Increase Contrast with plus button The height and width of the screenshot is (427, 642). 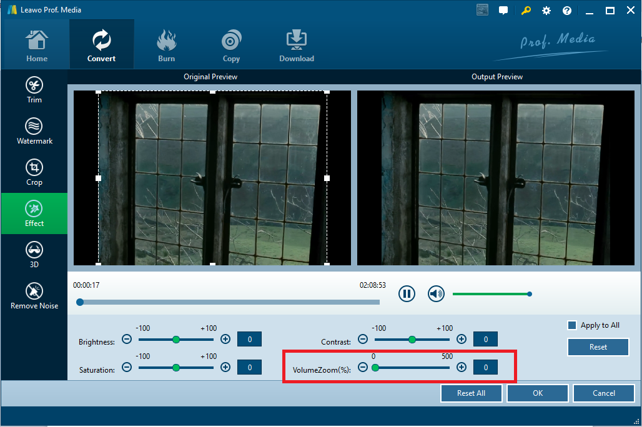click(462, 339)
